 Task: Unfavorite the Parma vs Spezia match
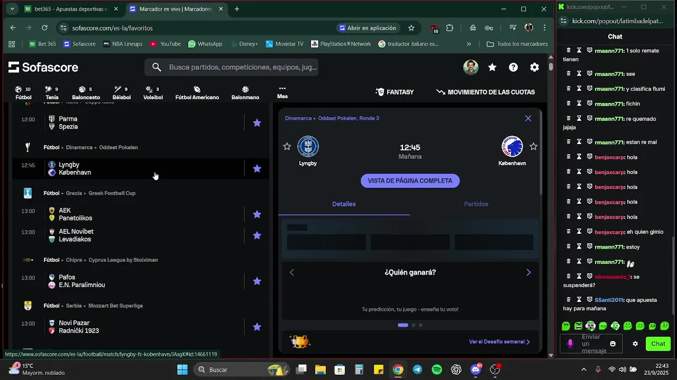[x=257, y=122]
